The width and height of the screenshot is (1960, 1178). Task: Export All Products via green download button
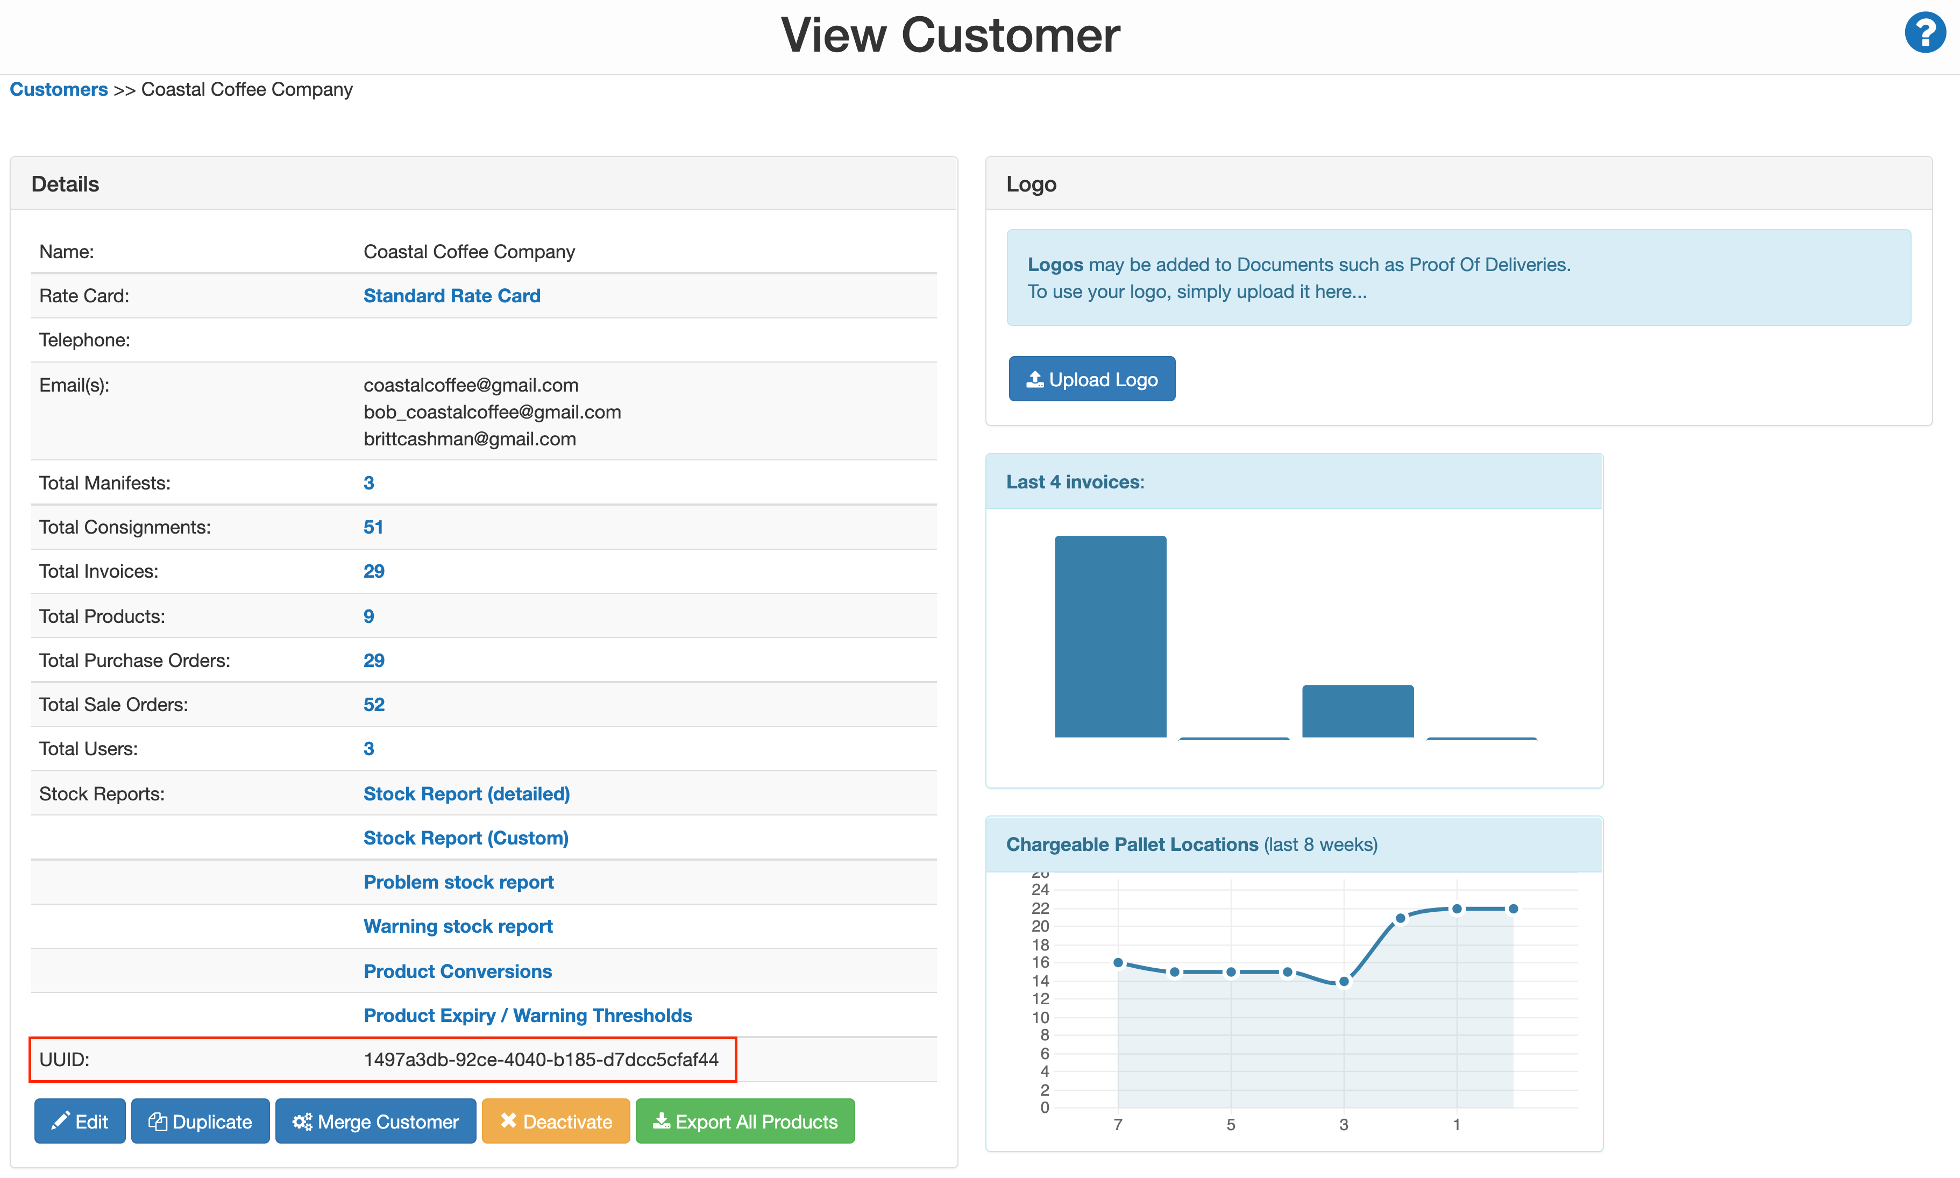(x=744, y=1121)
